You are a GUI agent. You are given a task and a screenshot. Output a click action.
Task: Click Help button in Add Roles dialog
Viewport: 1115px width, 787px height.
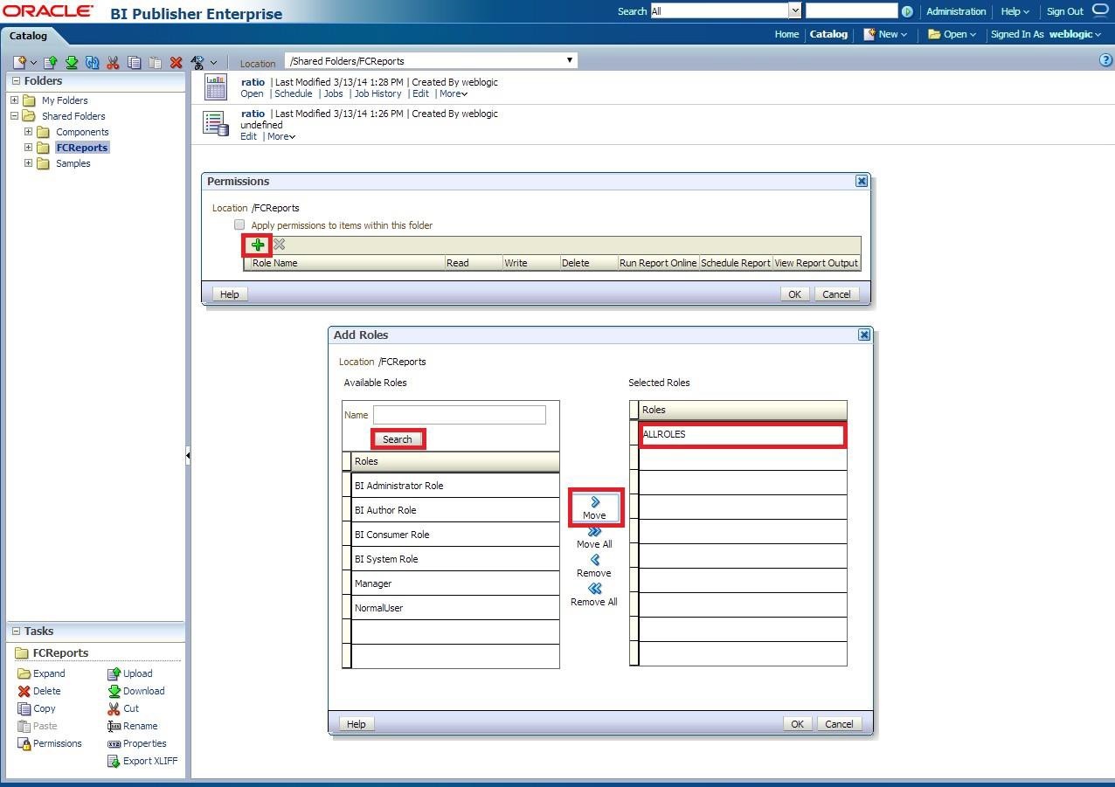pyautogui.click(x=356, y=723)
